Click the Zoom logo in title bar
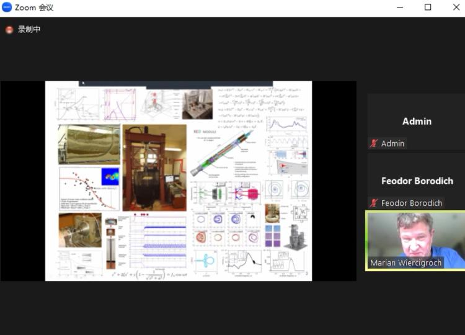Viewport: 465px width, 335px height. coord(7,7)
